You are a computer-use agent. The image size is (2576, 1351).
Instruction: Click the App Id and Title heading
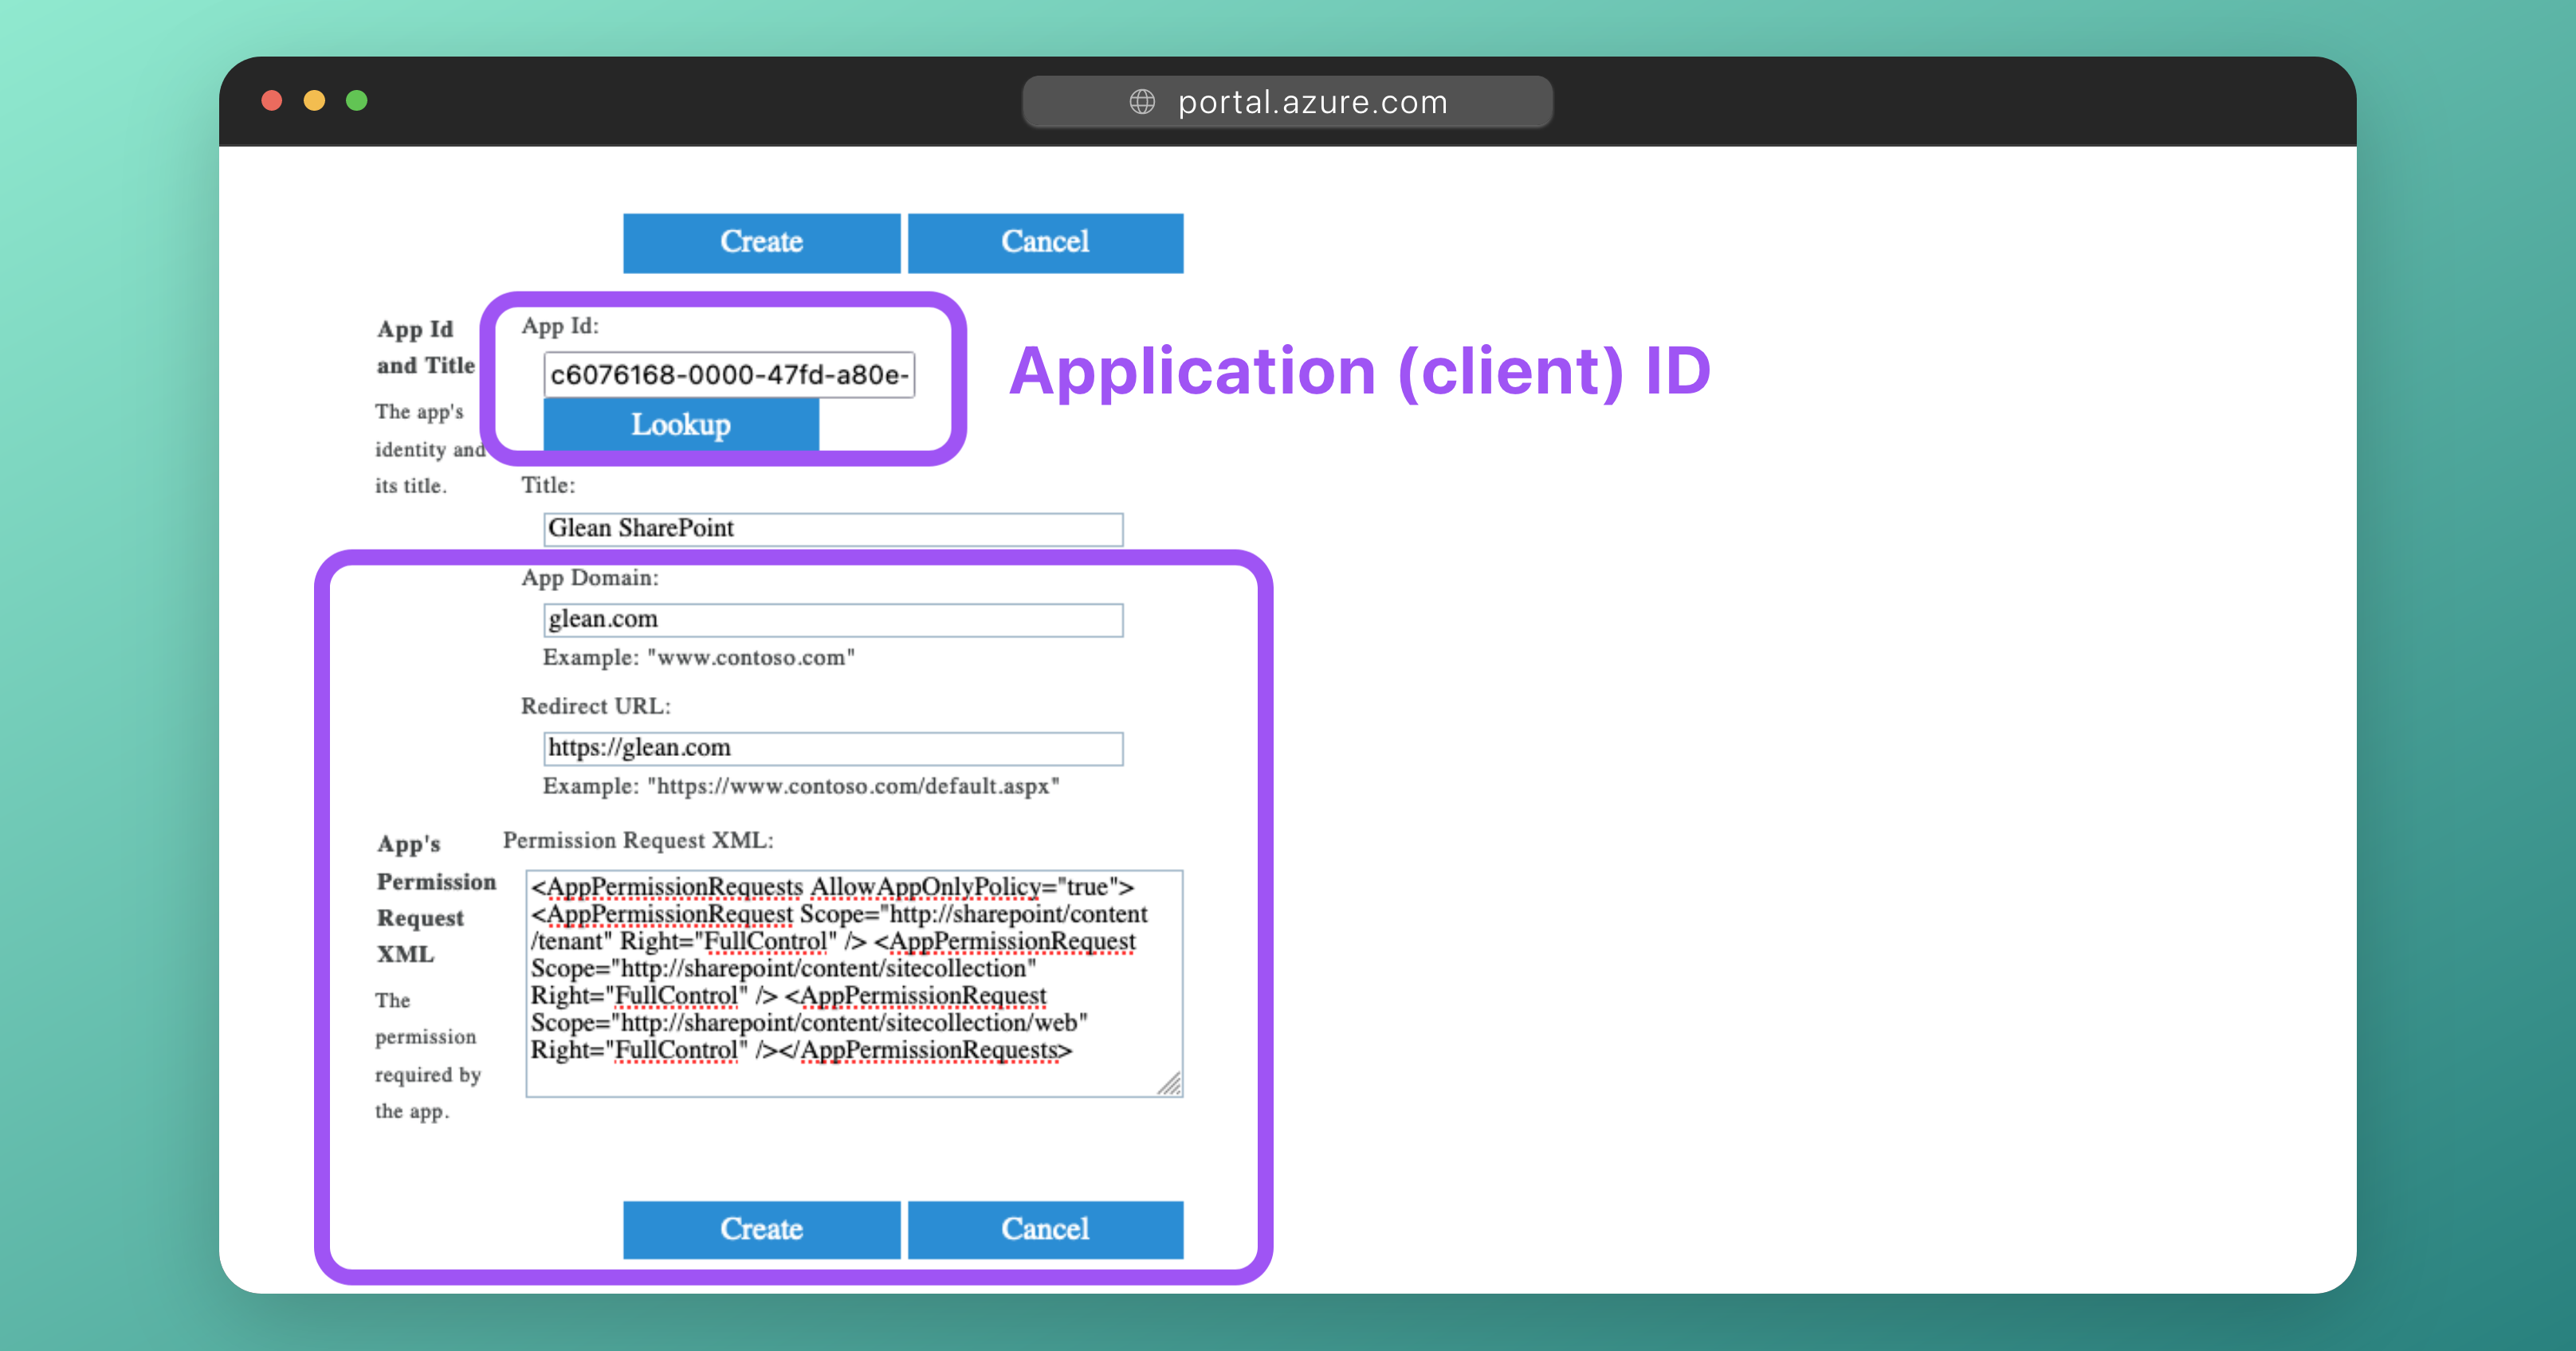[425, 347]
